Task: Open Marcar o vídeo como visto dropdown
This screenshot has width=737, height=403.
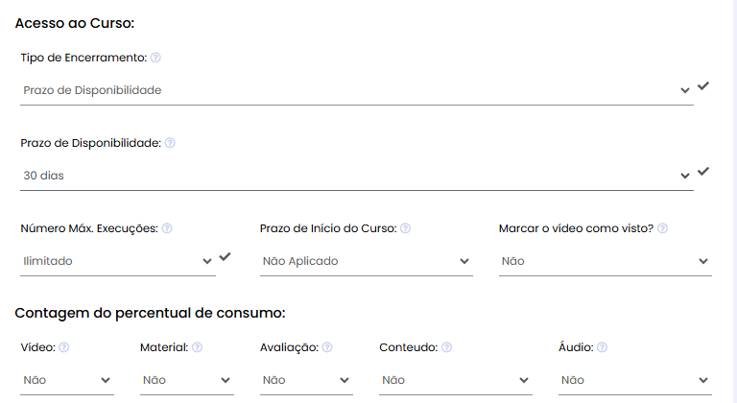Action: coord(605,261)
